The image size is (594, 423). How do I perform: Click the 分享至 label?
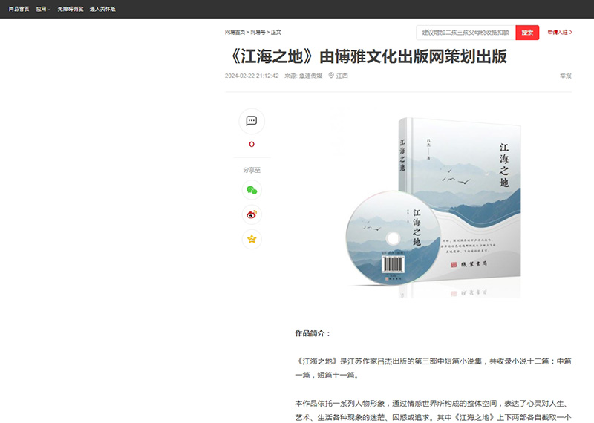(x=252, y=170)
